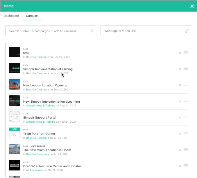This screenshot has height=178, width=197.
Task: Click reorder handle for 'New London Location Opening'
Action: [x=186, y=85]
